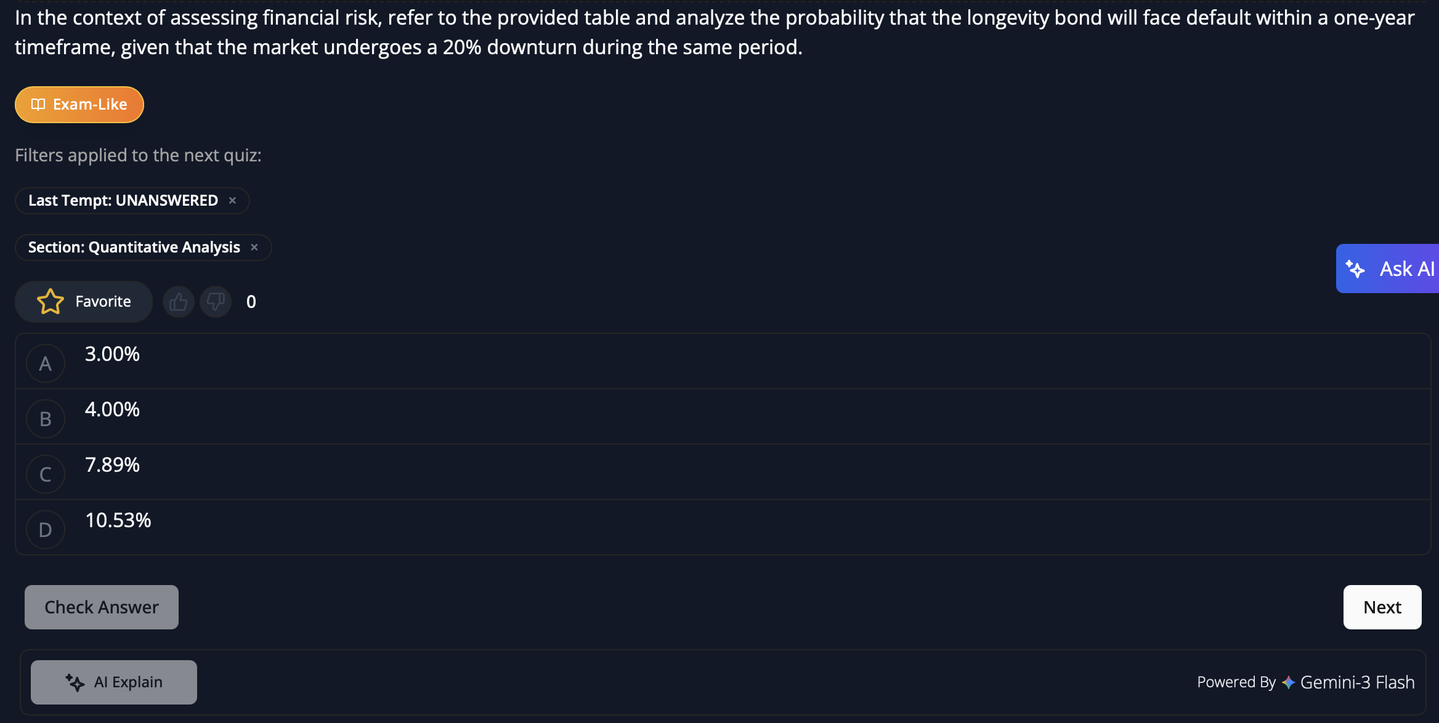Select answer option B circle

point(46,419)
